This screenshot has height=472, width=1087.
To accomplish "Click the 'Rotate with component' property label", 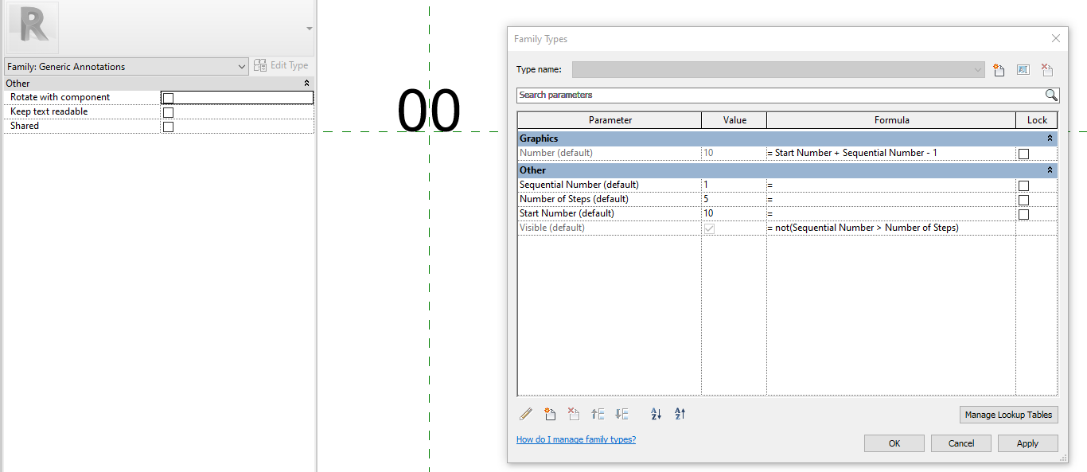I will click(x=60, y=97).
